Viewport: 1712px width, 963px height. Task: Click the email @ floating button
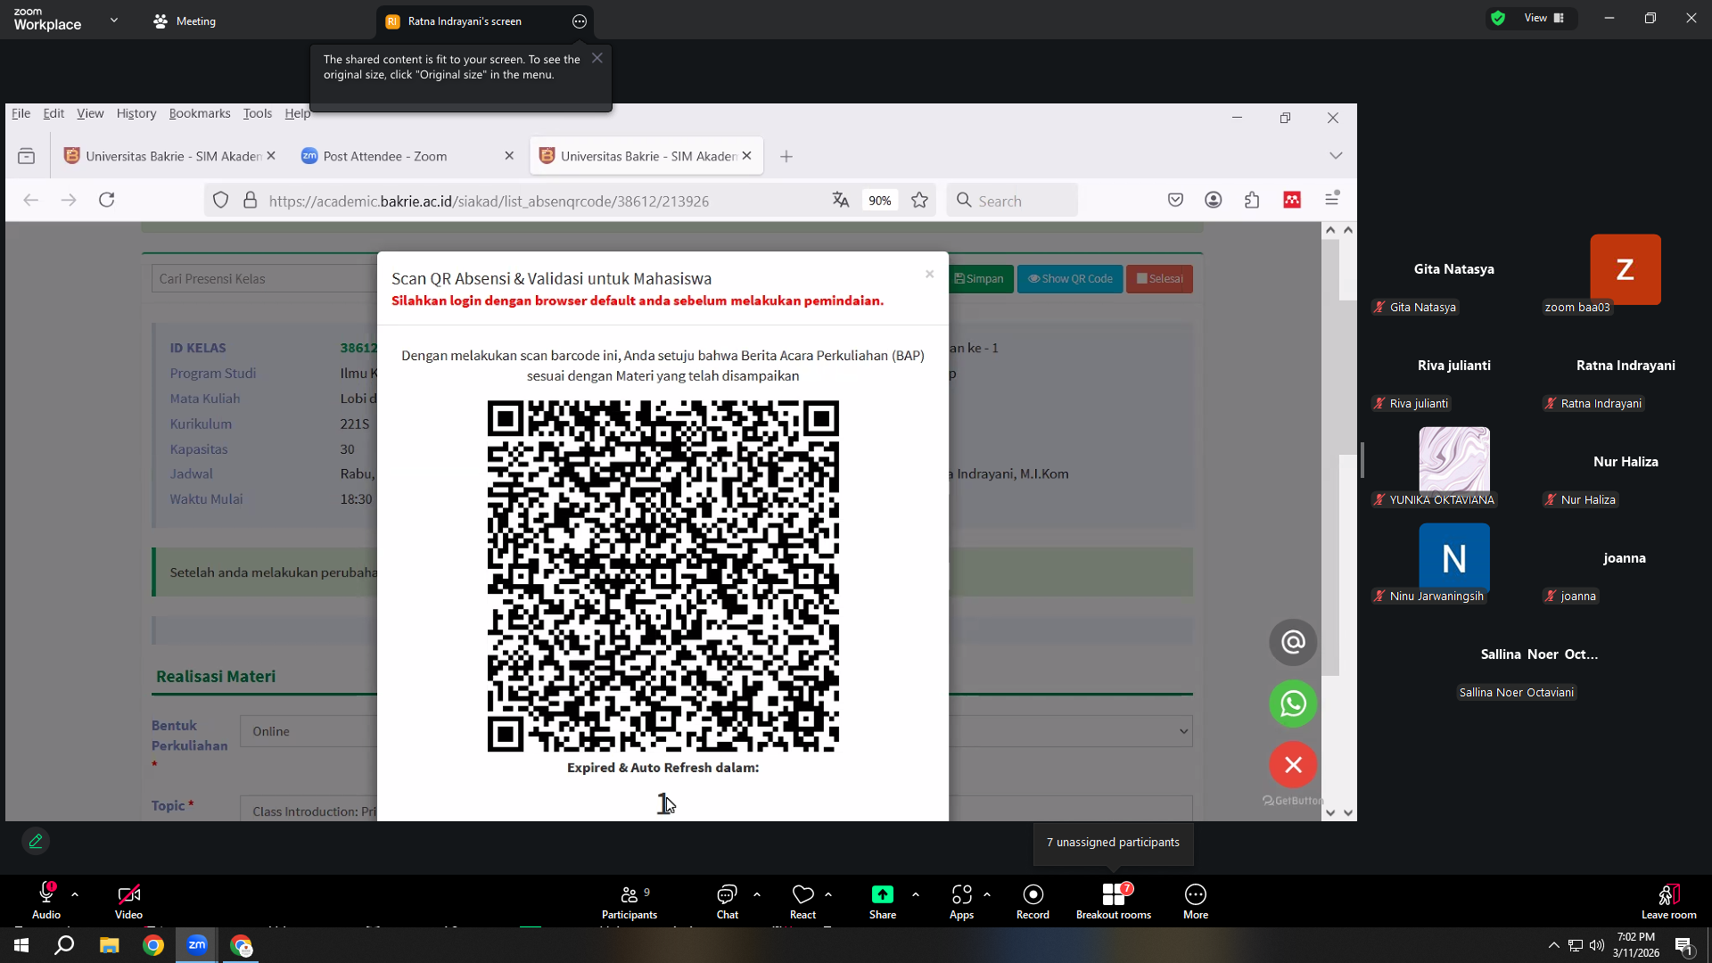coord(1293,642)
